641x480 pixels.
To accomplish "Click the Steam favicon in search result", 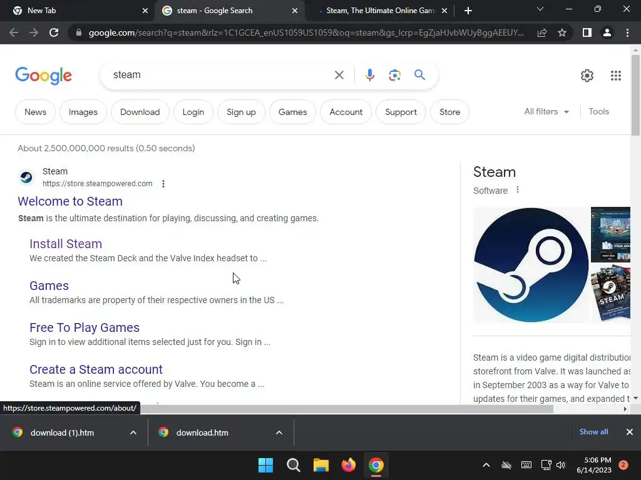I will pos(26,177).
